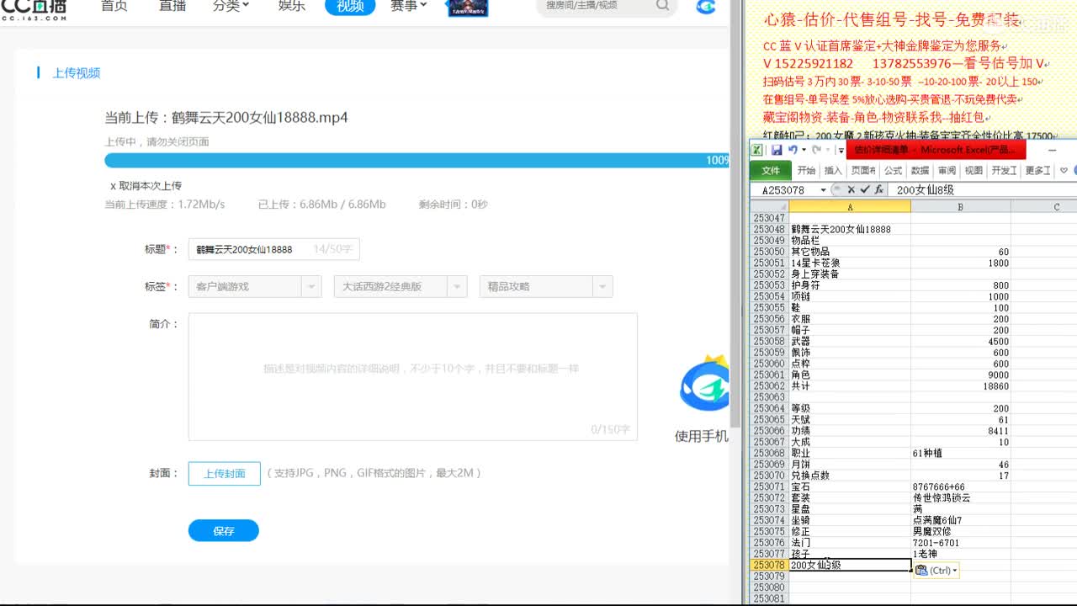Screen dimensions: 1077x606
Task: Open the Excel 审阅 ribbon tab
Action: click(947, 170)
